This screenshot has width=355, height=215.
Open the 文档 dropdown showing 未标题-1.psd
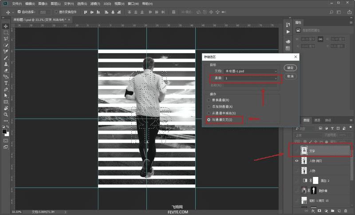[x=251, y=71]
